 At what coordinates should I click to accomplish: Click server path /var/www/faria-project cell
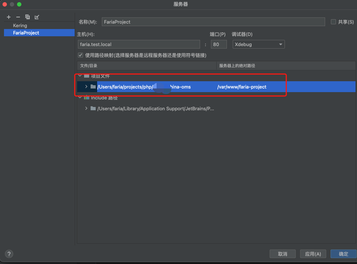click(242, 87)
